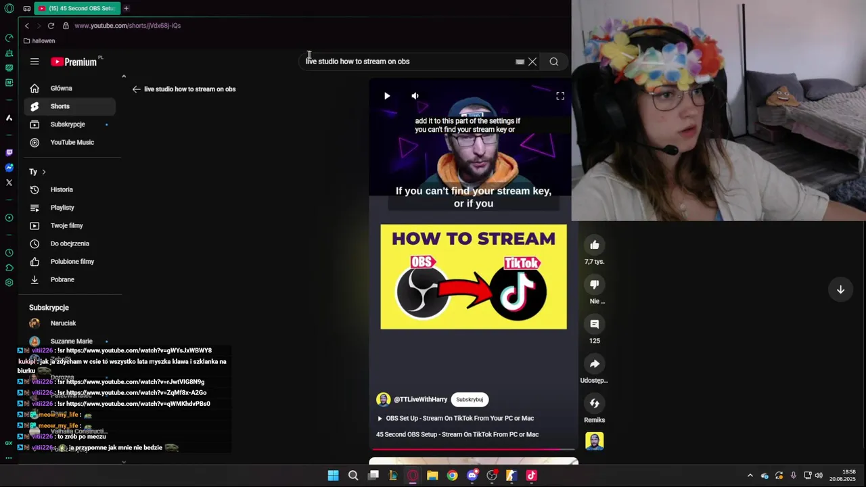Click back arrow next to search query
Screen dimensions: 866x487
tap(136, 89)
